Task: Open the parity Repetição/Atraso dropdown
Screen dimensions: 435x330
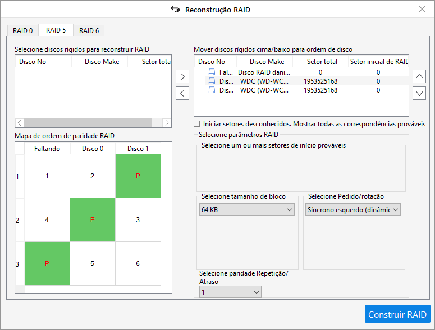Action: tap(230, 292)
